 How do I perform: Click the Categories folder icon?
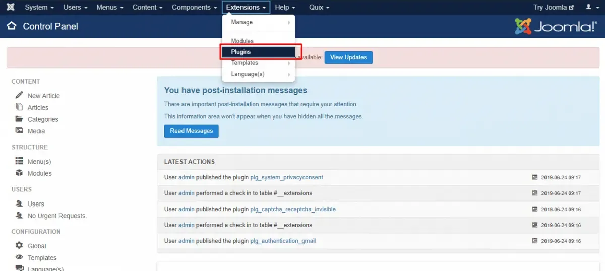point(19,119)
